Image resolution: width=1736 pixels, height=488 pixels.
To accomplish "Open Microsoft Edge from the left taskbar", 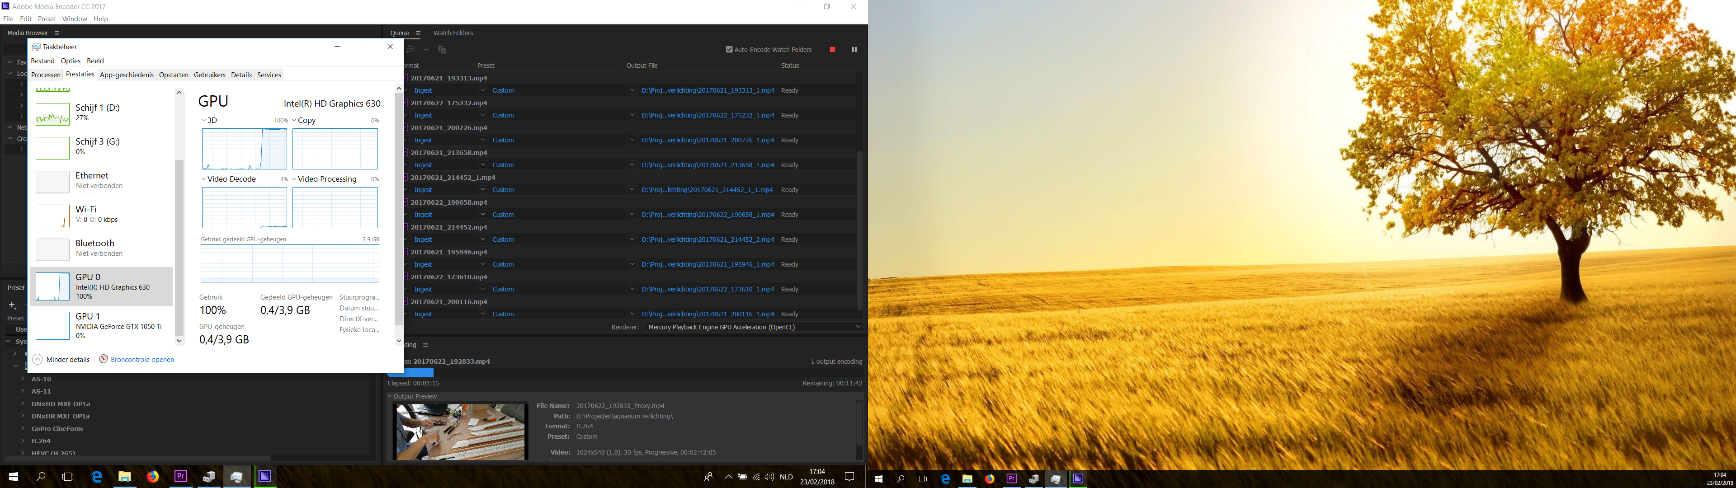I will [x=97, y=477].
